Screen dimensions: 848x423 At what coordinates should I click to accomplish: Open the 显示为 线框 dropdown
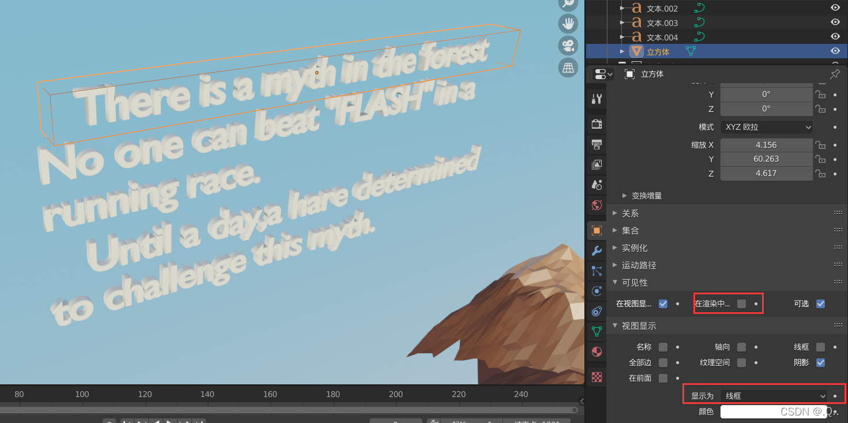coord(774,396)
